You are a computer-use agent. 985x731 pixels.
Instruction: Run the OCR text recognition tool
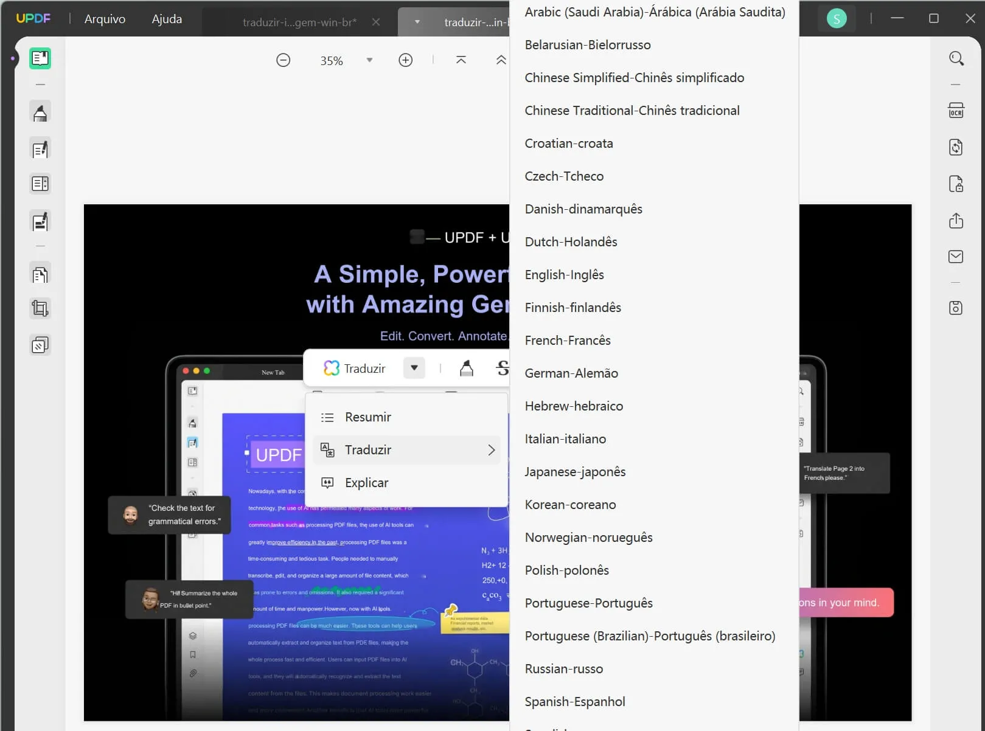[956, 111]
